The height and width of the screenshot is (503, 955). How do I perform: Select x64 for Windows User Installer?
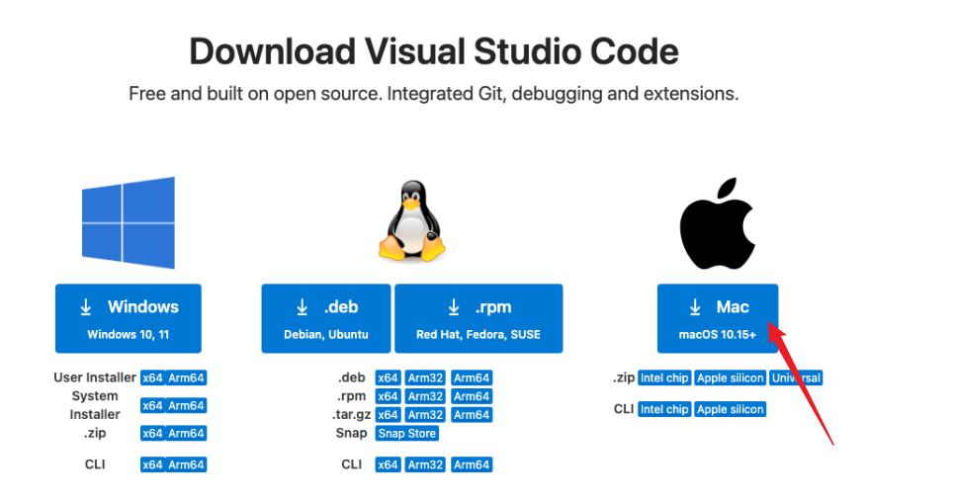[x=152, y=378]
